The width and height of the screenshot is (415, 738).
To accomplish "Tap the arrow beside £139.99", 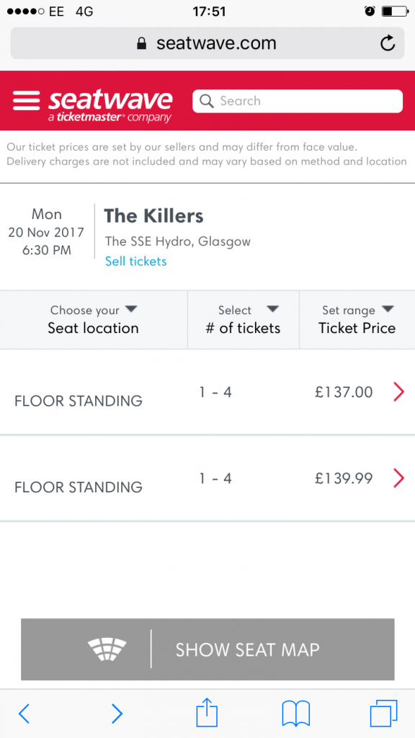I will [398, 479].
